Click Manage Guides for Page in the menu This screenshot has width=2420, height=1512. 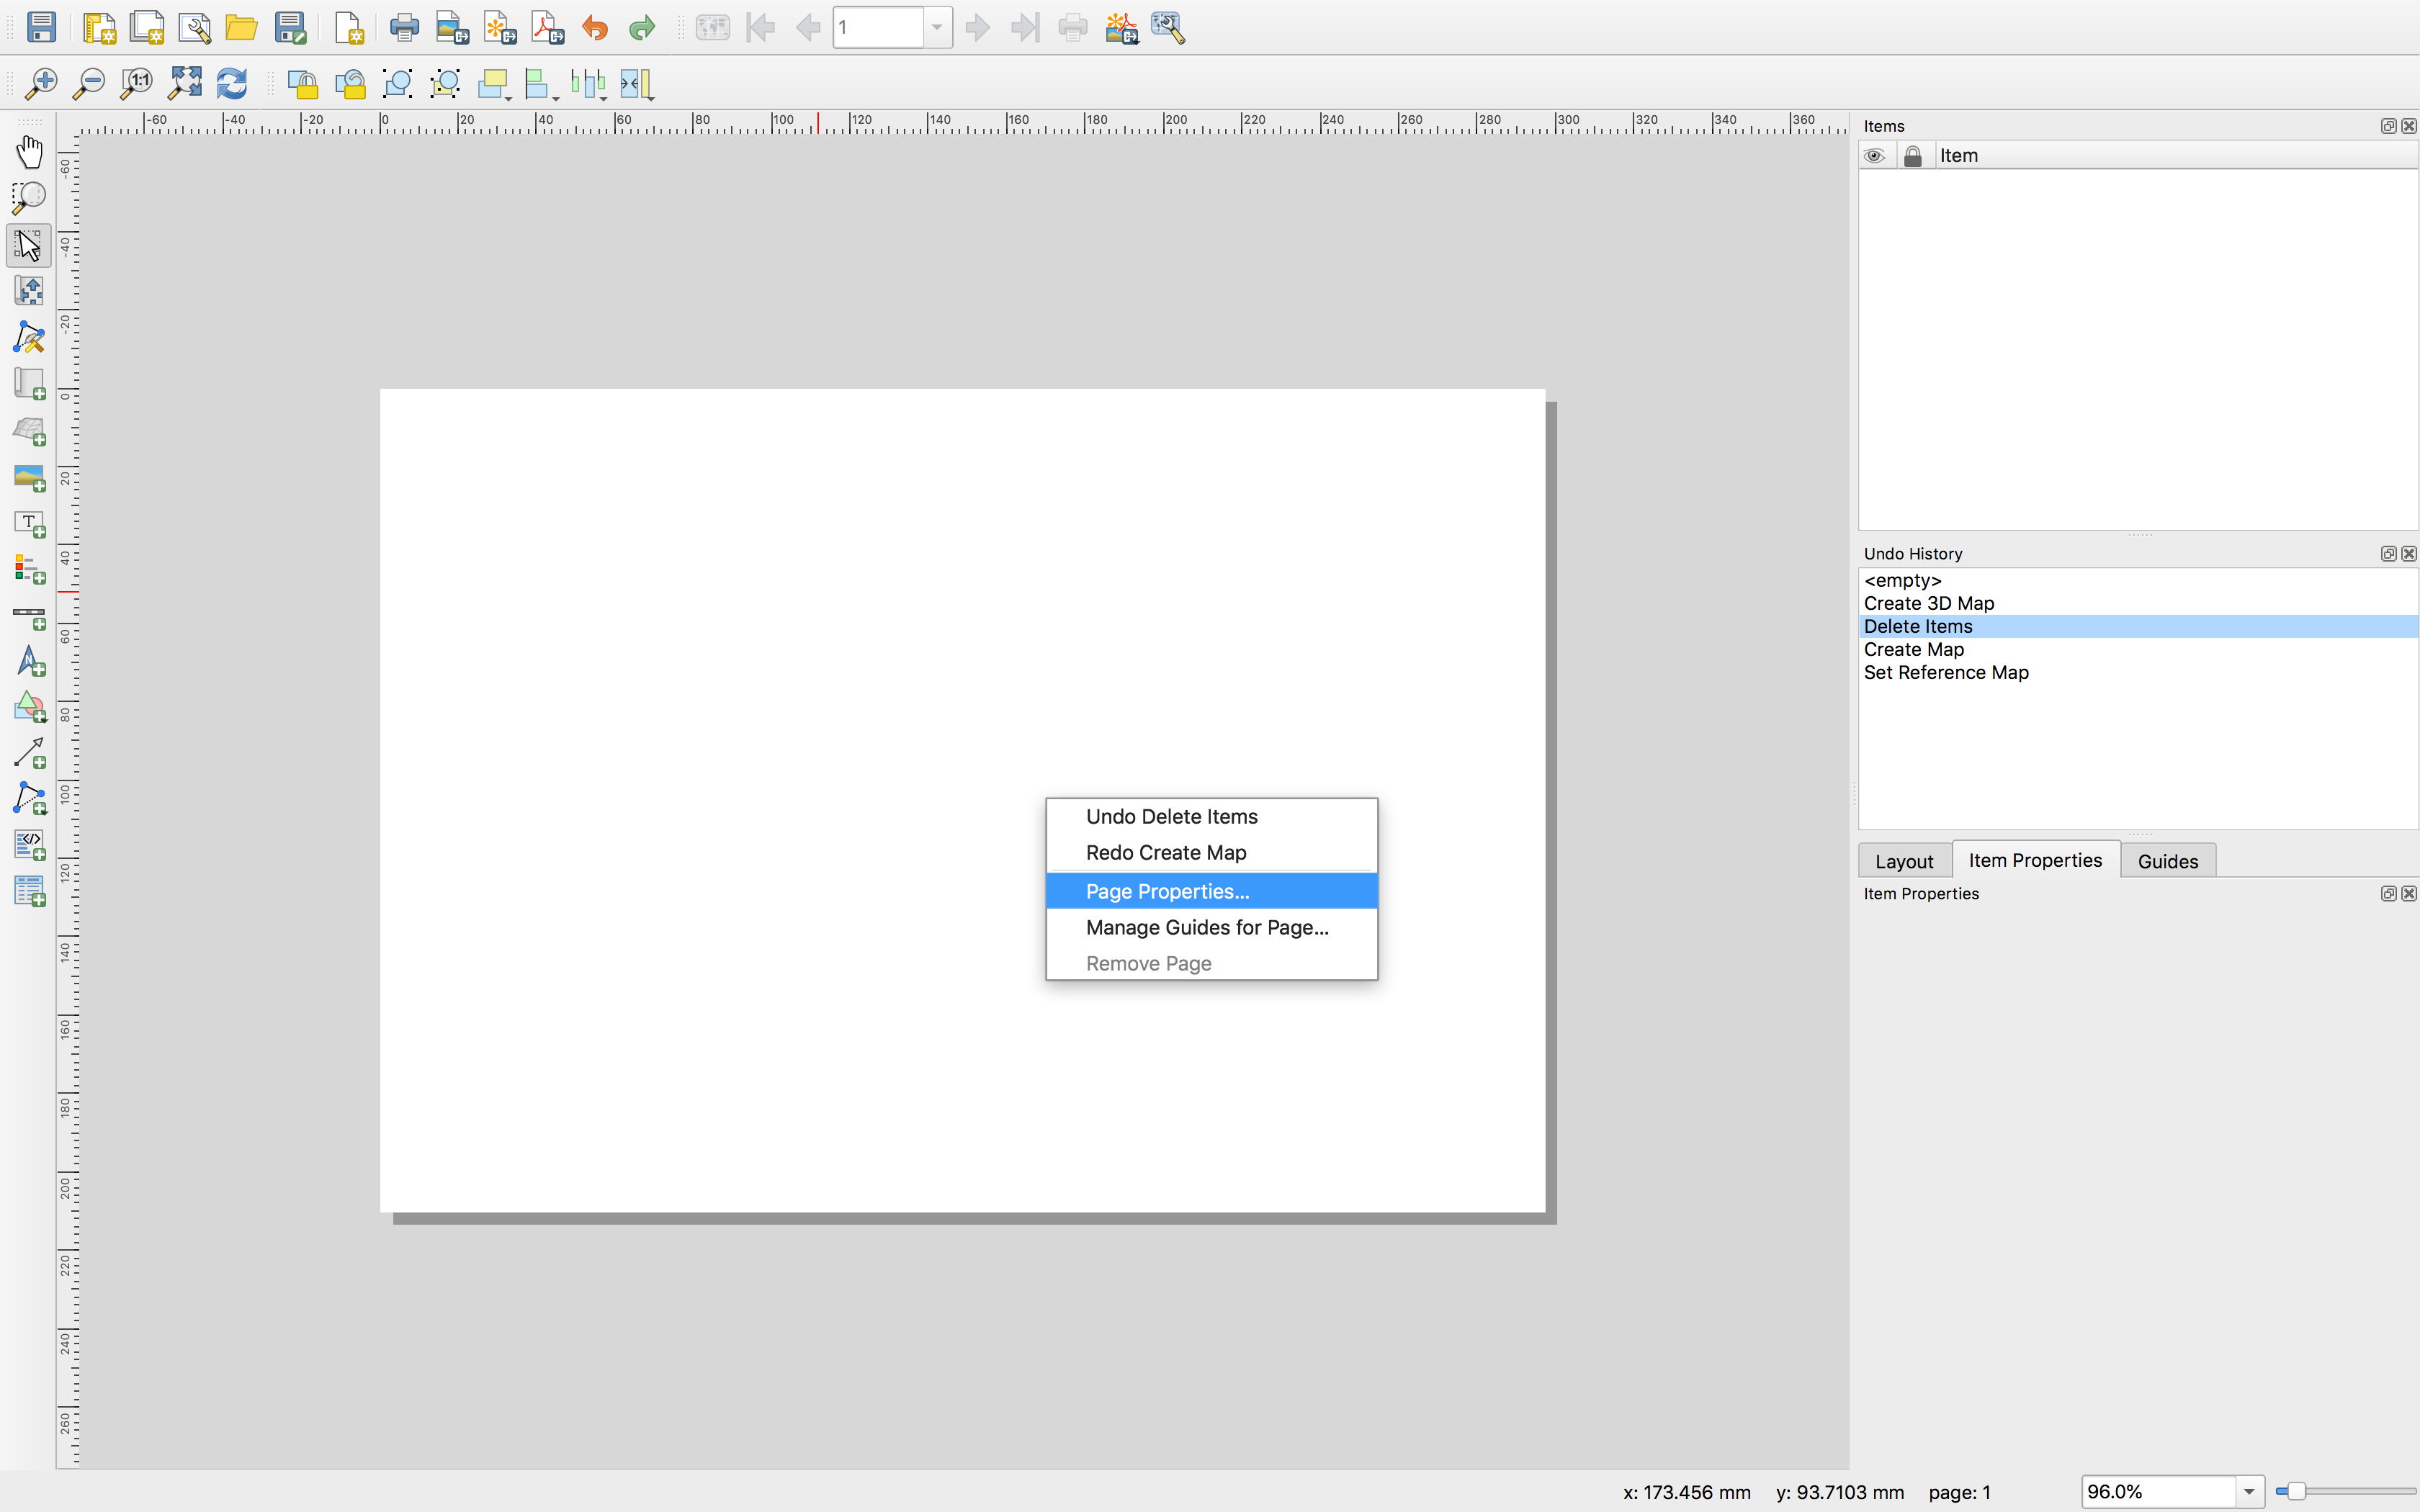pyautogui.click(x=1206, y=927)
